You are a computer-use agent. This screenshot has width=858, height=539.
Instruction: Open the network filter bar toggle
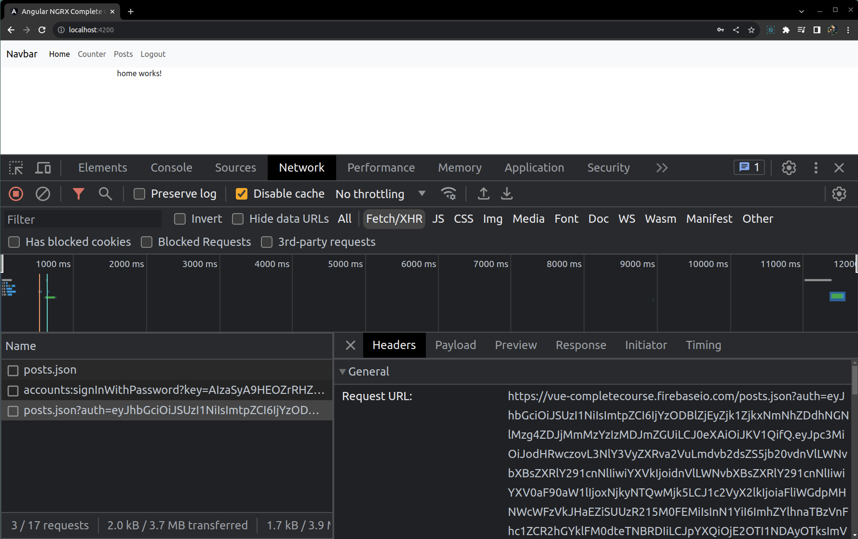coord(79,194)
